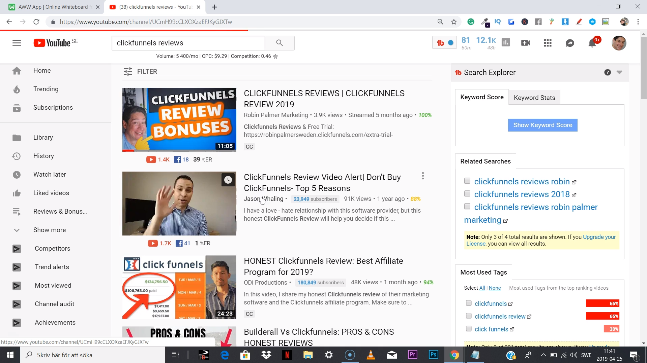Image resolution: width=647 pixels, height=363 pixels.
Task: Click Watch later clock on Jason Whaling thumbnail
Action: tap(228, 180)
